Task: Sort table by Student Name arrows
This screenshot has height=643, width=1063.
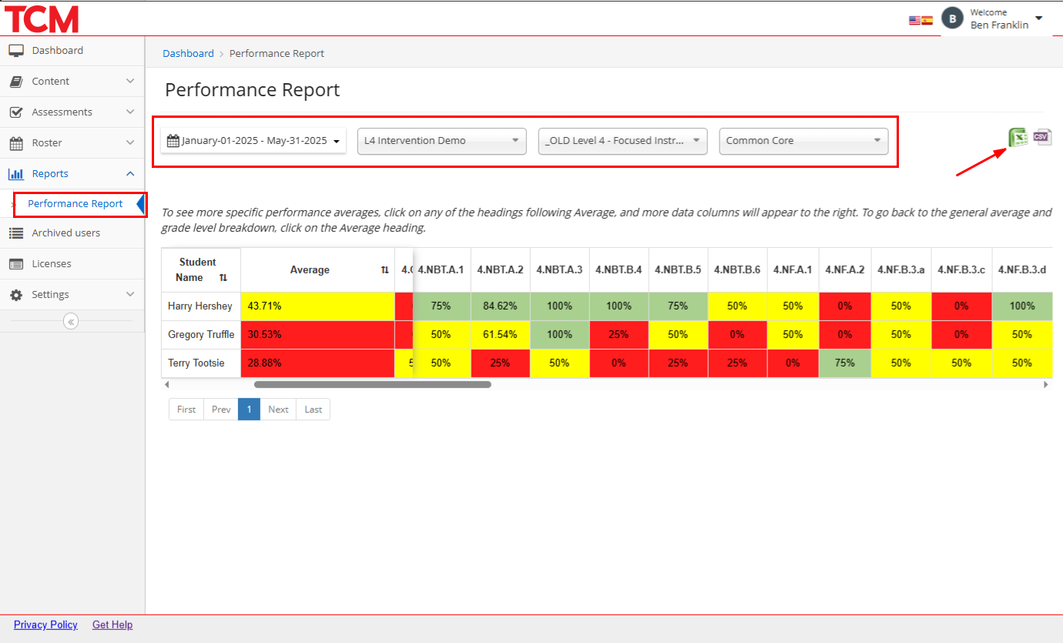Action: pyautogui.click(x=223, y=278)
